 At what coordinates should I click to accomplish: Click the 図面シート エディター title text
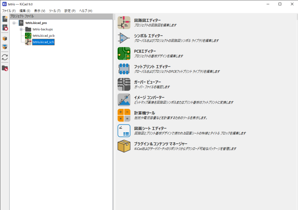(x=150, y=128)
